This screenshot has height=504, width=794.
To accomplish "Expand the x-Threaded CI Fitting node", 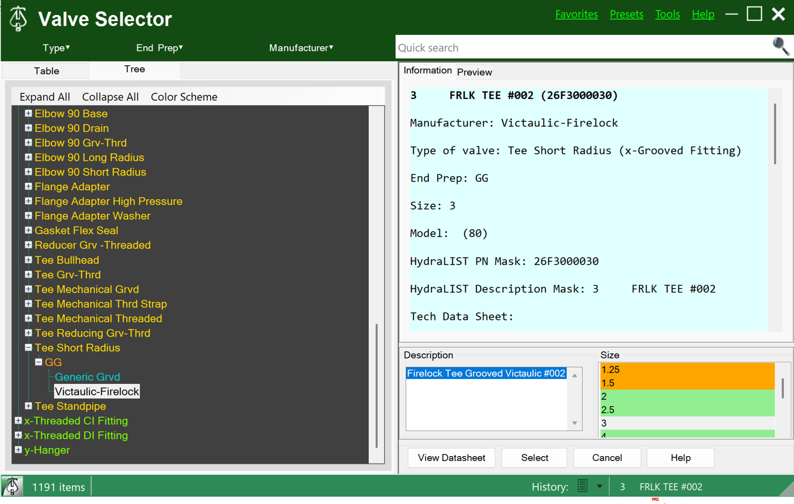I will [18, 421].
